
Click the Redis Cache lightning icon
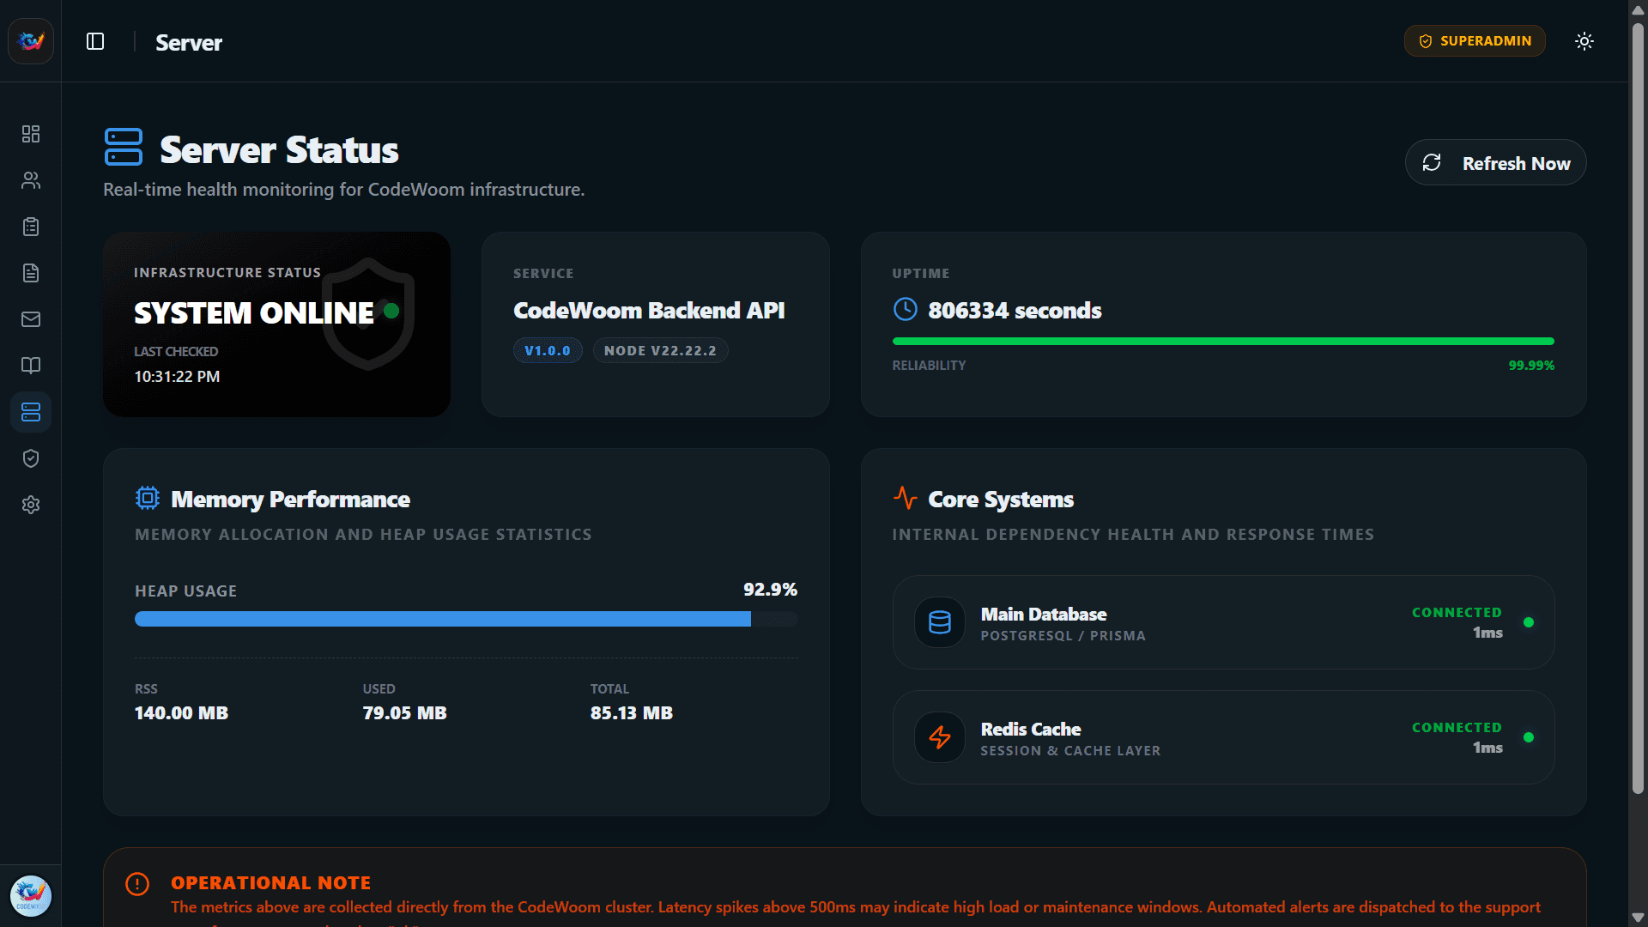(x=940, y=737)
